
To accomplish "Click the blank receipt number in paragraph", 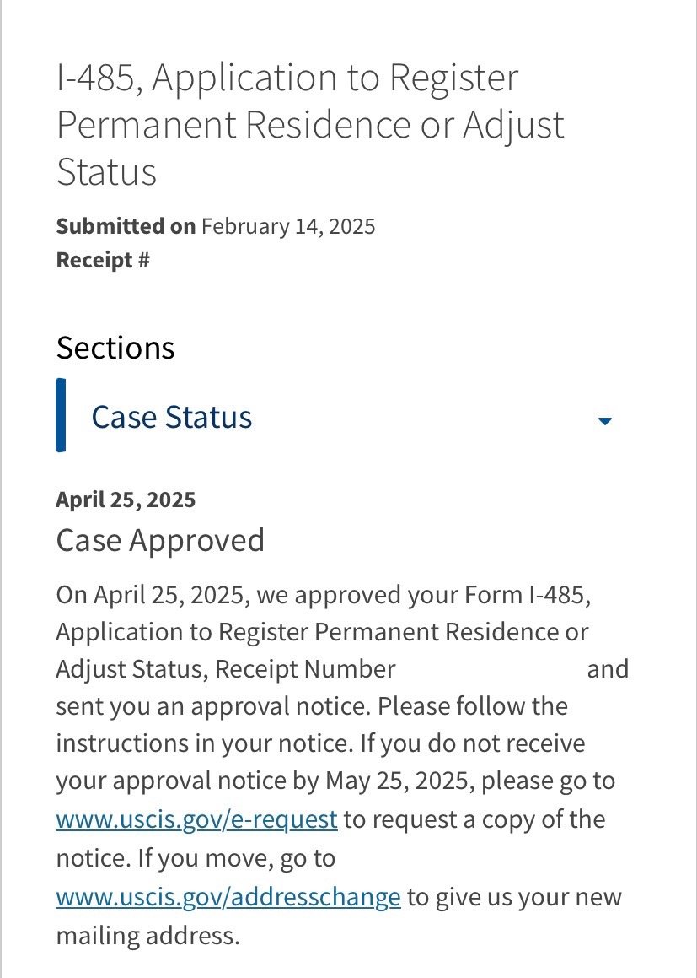I will click(x=491, y=669).
